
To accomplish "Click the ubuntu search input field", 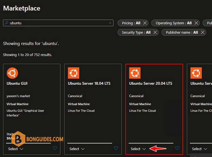I will tap(58, 23).
